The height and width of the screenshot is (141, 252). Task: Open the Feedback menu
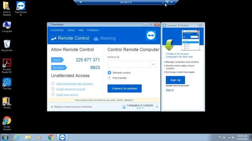pyautogui.click(x=93, y=30)
